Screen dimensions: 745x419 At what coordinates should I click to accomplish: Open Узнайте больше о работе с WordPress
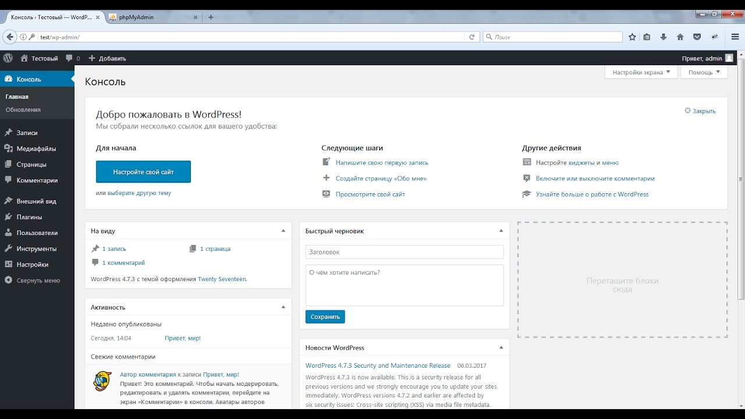pyautogui.click(x=593, y=194)
